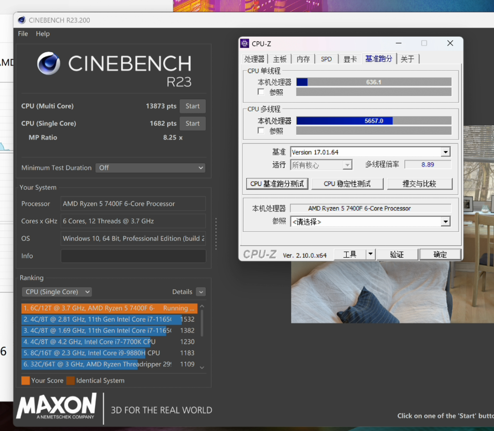Click the Cores x GHz field
Screen dimensions: 494x431
(133, 221)
